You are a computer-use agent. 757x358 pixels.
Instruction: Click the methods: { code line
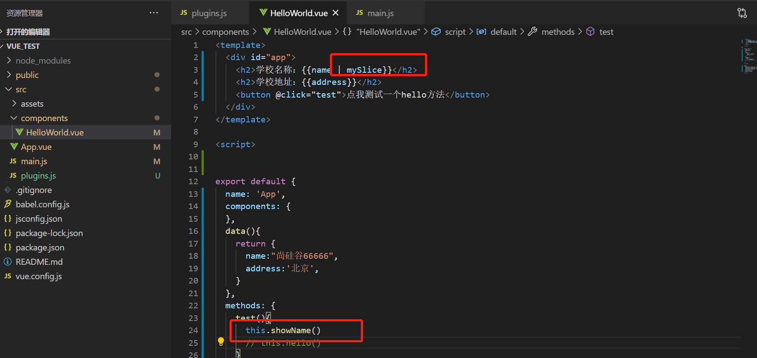pyautogui.click(x=250, y=305)
